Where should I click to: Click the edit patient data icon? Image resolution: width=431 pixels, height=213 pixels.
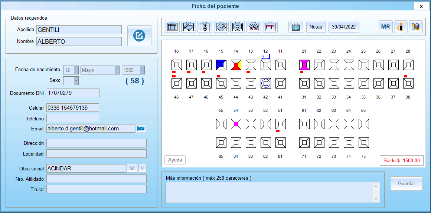[139, 36]
